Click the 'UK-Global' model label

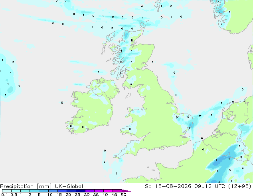pos(69,186)
